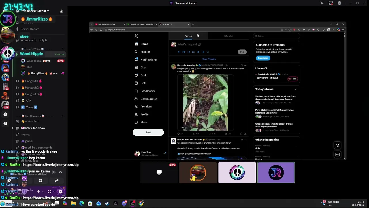Viewport: 369px width, 208px height.
Task: Click the like heart on Nature is Amazing post
Action: click(x=210, y=134)
